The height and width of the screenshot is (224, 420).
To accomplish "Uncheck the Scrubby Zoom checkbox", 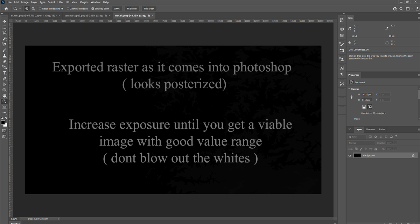I will pyautogui.click(x=92, y=8).
